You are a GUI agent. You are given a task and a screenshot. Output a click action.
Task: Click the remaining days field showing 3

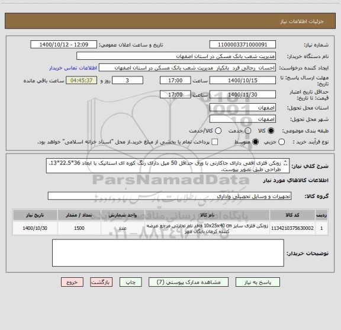click(x=127, y=81)
